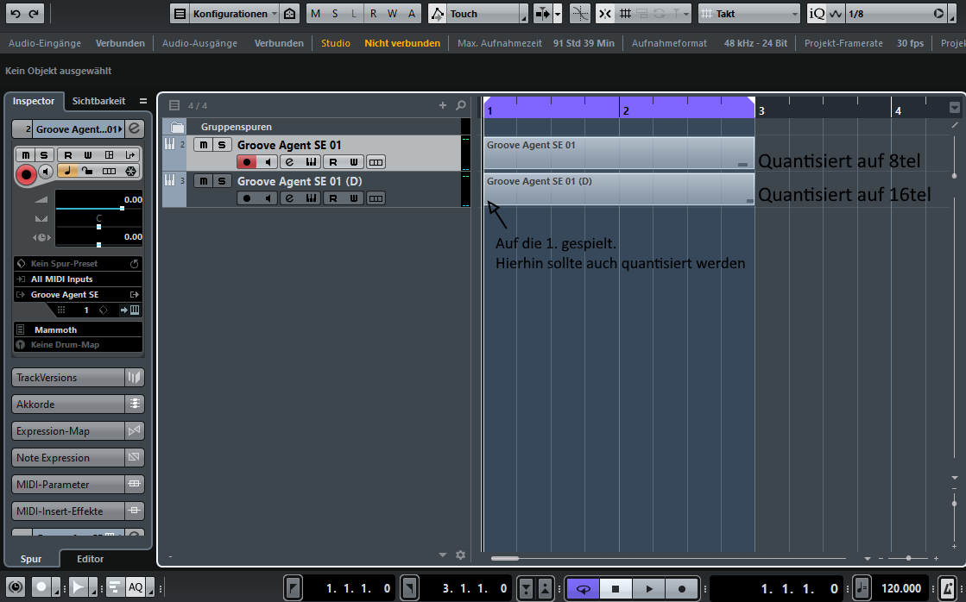The width and height of the screenshot is (966, 602).
Task: Add track with plus icon
Action: (442, 105)
